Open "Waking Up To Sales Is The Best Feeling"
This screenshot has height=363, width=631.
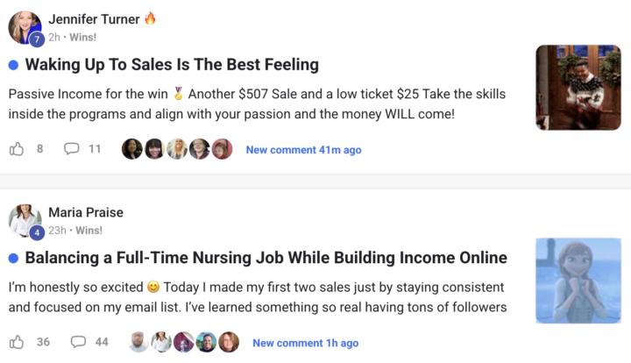pos(172,64)
